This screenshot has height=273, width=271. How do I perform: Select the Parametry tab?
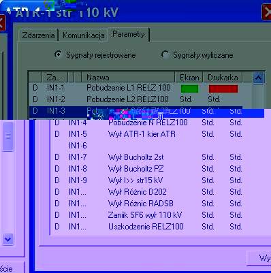pyautogui.click(x=129, y=35)
